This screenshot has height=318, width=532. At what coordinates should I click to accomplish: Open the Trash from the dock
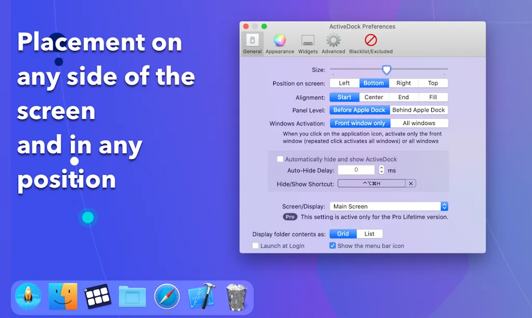pos(236,296)
